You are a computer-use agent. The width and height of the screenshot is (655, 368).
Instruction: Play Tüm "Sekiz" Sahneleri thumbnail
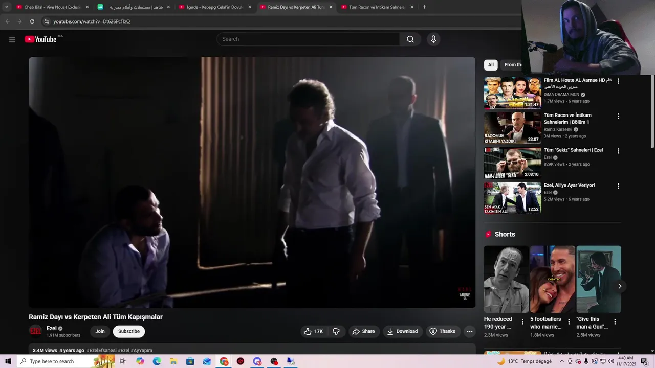point(513,163)
